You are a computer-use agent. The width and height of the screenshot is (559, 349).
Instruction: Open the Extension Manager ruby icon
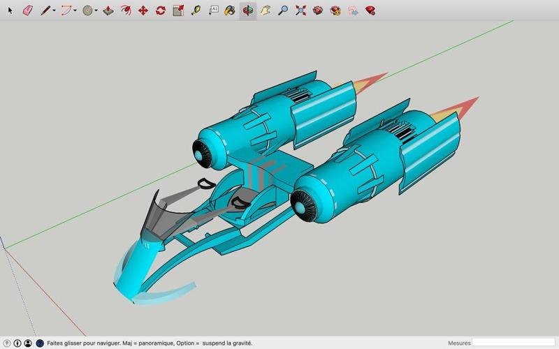[370, 10]
